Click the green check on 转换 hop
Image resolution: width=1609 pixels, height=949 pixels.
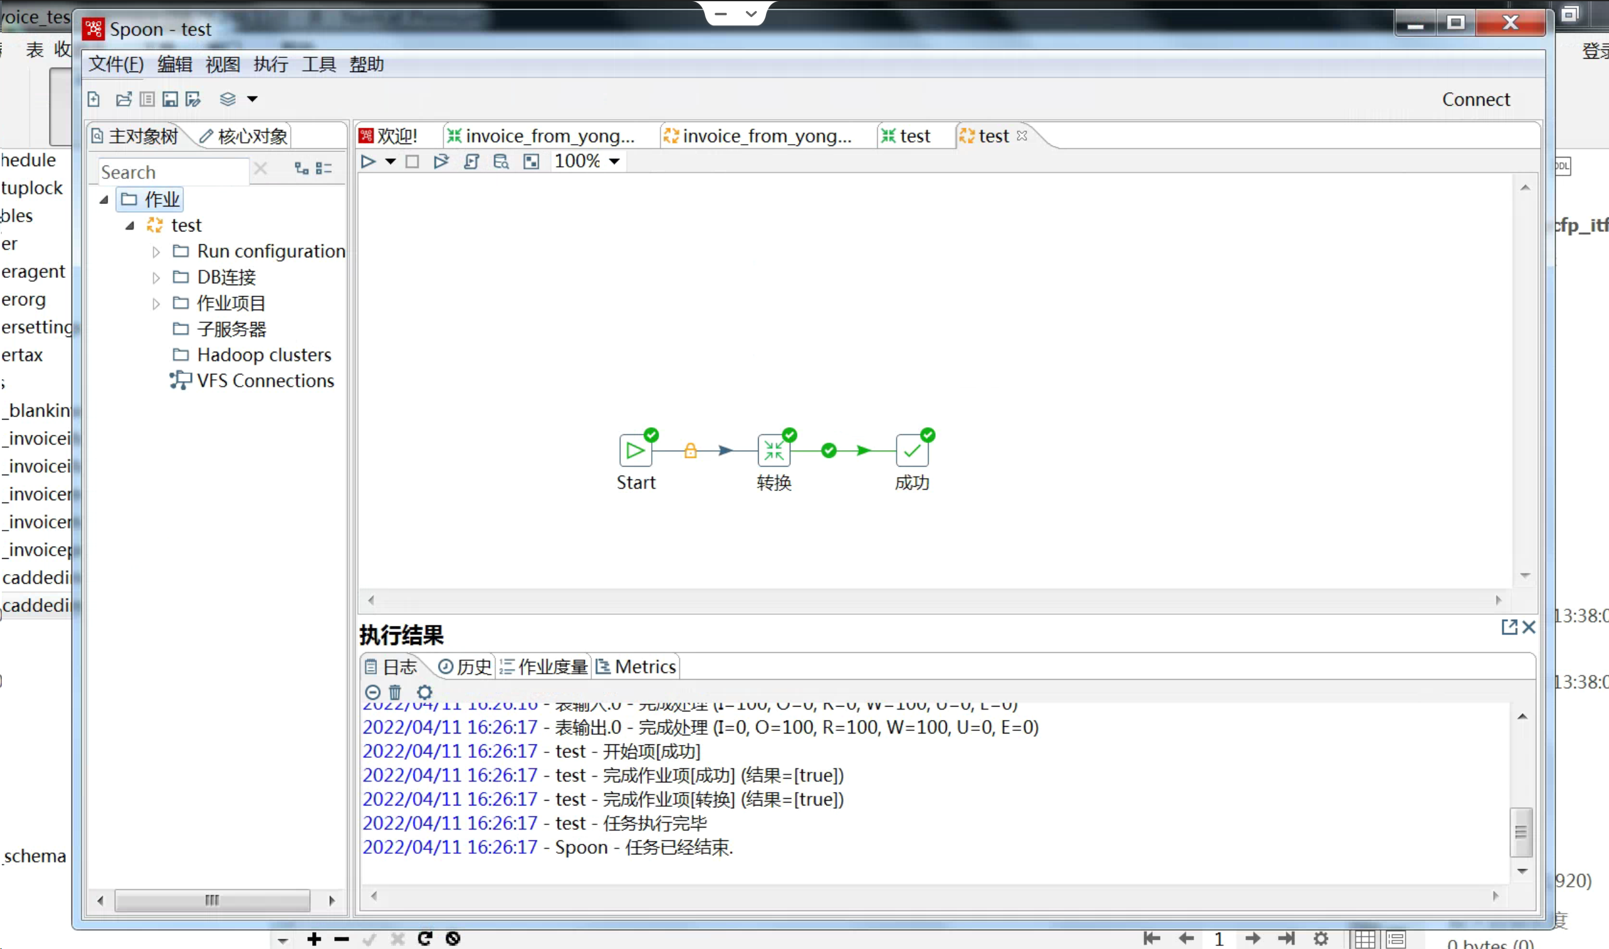[829, 451]
